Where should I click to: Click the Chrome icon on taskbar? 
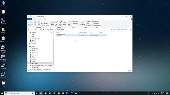54,93
